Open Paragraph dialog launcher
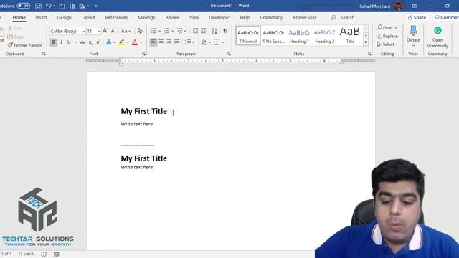The image size is (459, 258). click(x=229, y=54)
